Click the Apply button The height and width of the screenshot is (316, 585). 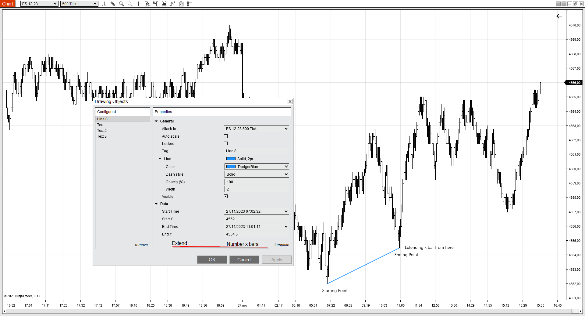(x=277, y=260)
